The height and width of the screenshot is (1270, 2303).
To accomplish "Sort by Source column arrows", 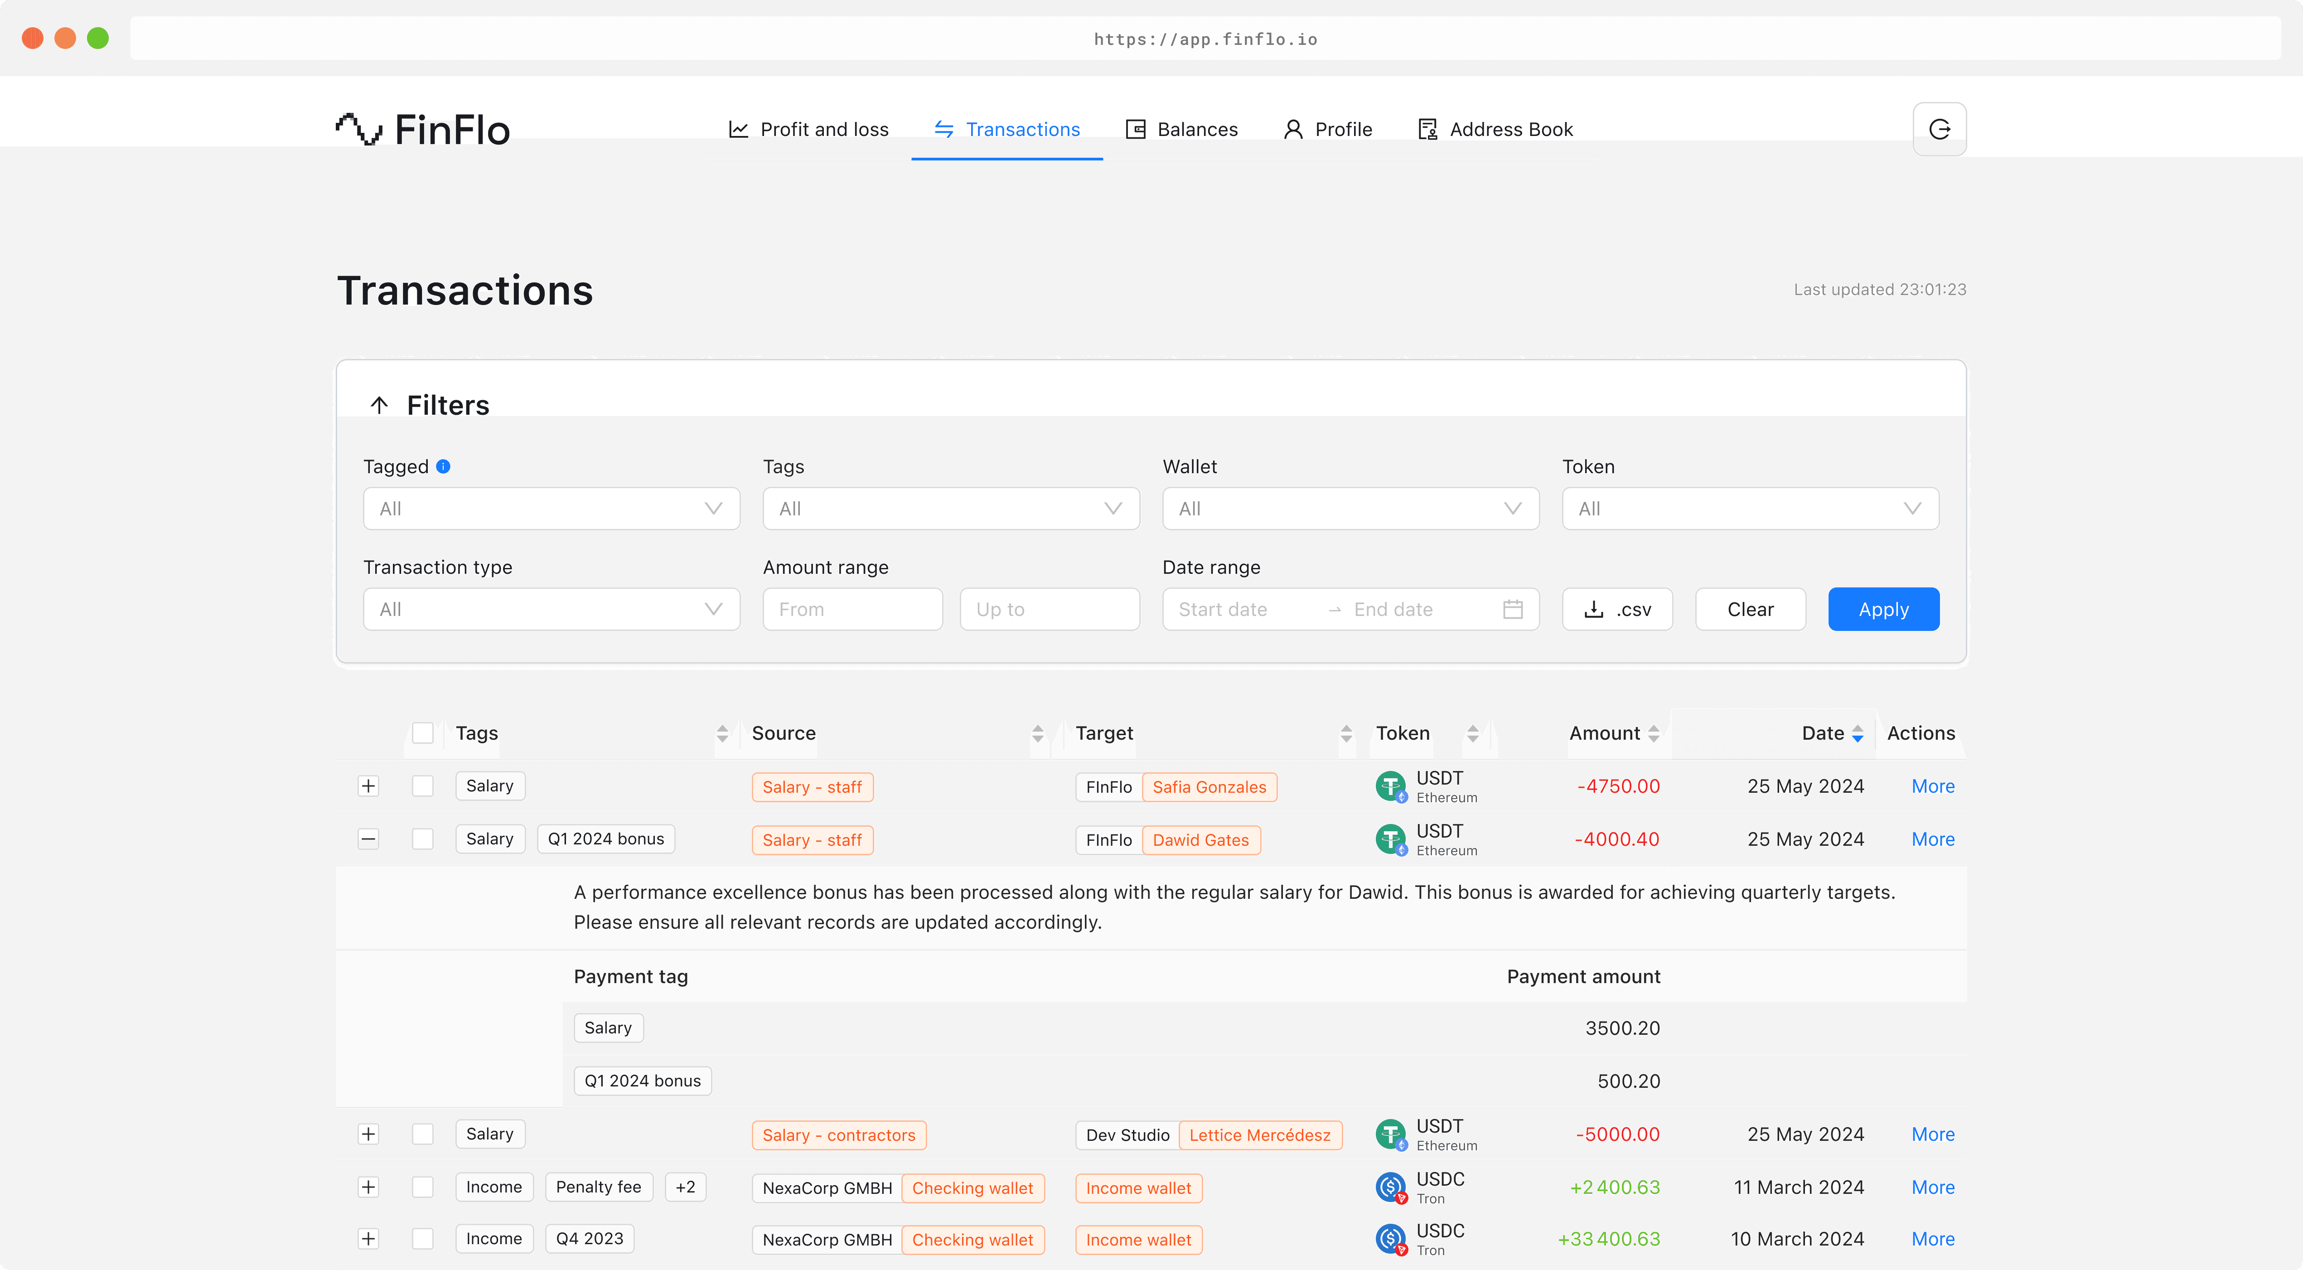I will pos(1038,733).
